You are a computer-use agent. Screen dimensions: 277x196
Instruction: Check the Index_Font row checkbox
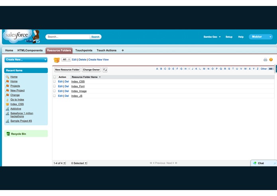[55, 86]
